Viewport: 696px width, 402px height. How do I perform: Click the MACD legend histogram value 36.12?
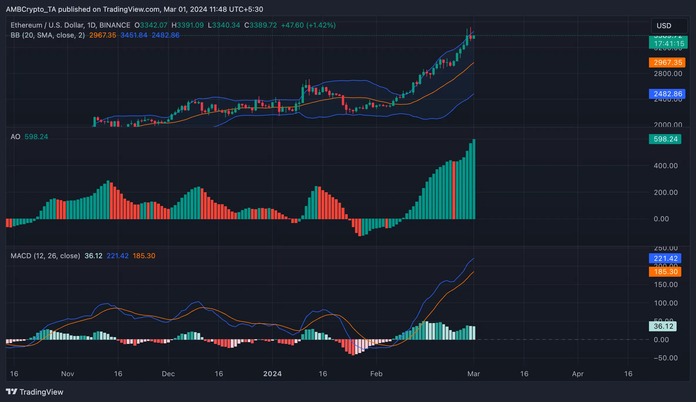93,256
